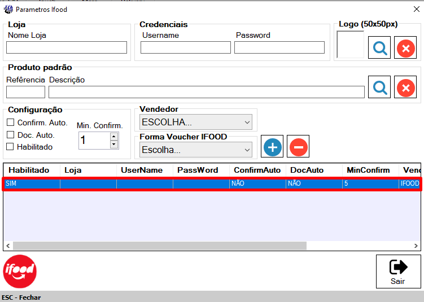424x302 pixels.
Task: Click the Loja column header
Action: click(88, 170)
